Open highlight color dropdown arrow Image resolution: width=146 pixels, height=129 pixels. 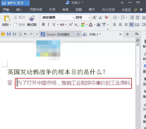click(x=87, y=25)
